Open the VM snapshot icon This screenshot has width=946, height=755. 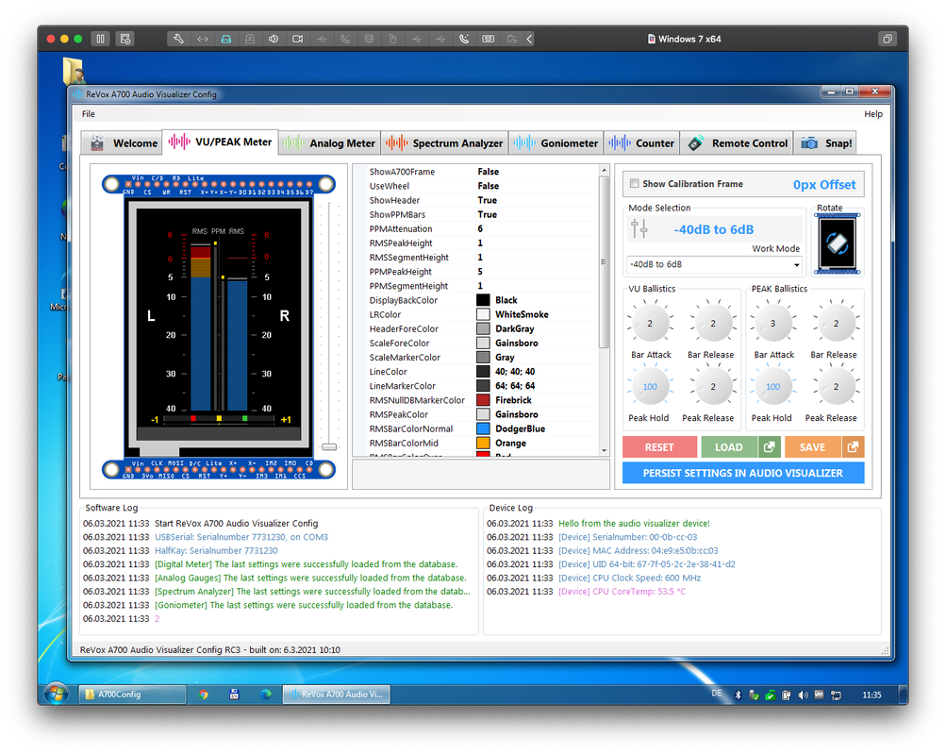click(x=124, y=39)
